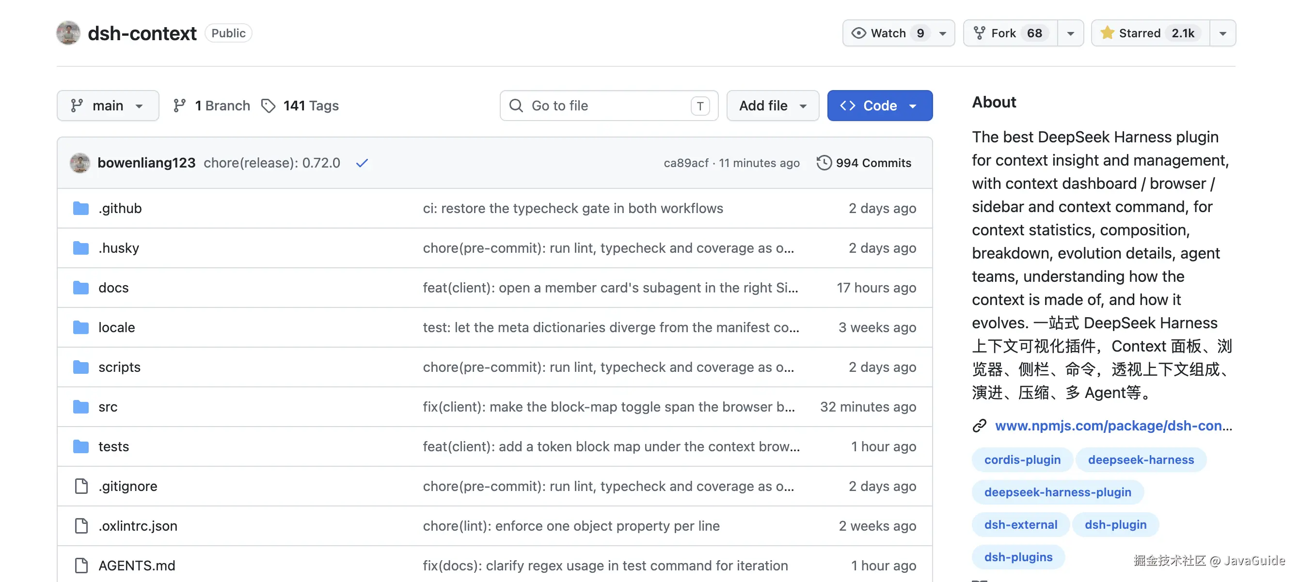Select the deepseek-harness topic tag
This screenshot has height=582, width=1300.
pyautogui.click(x=1141, y=460)
